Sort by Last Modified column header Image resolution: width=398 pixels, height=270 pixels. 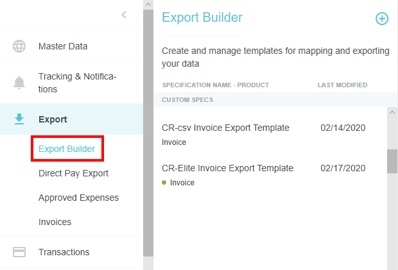pos(342,85)
